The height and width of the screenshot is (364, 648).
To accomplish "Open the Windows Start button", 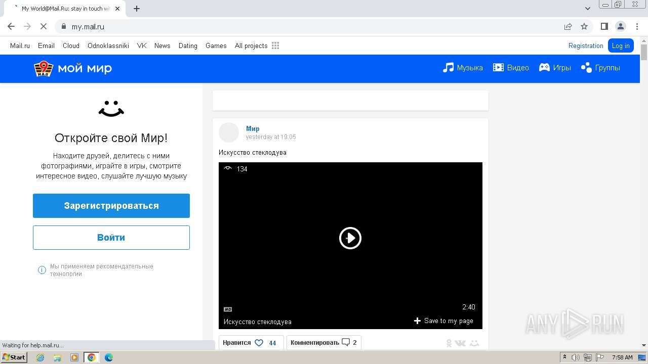I will tap(14, 357).
